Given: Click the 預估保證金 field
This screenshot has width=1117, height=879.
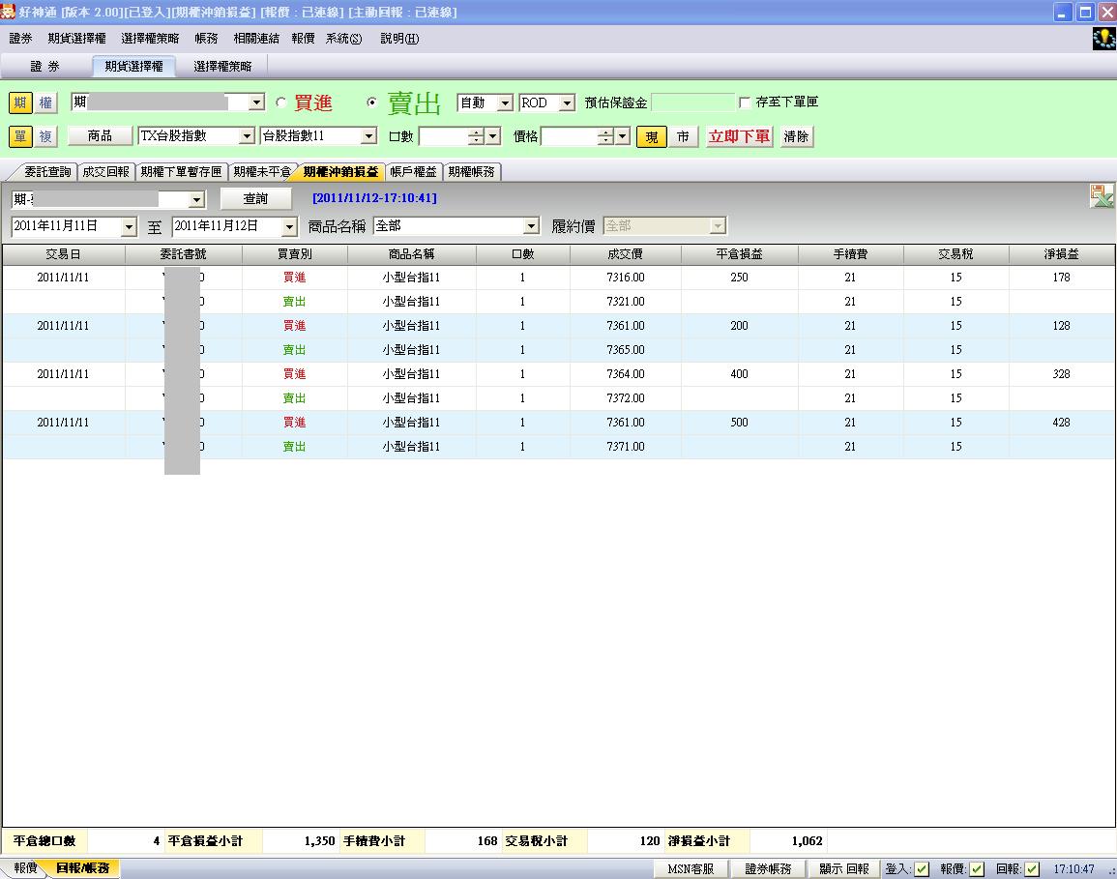Looking at the screenshot, I should click(x=692, y=103).
